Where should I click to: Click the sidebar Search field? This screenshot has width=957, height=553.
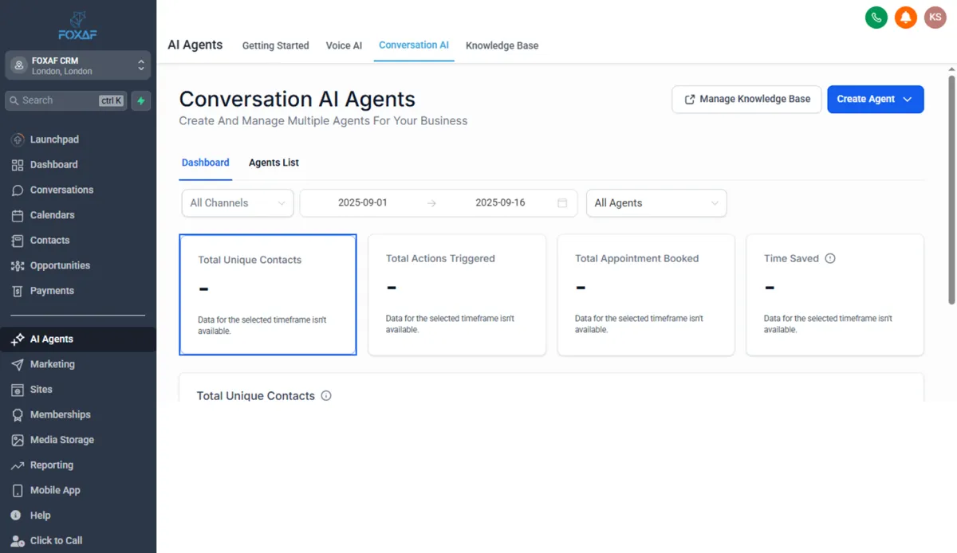(x=65, y=101)
